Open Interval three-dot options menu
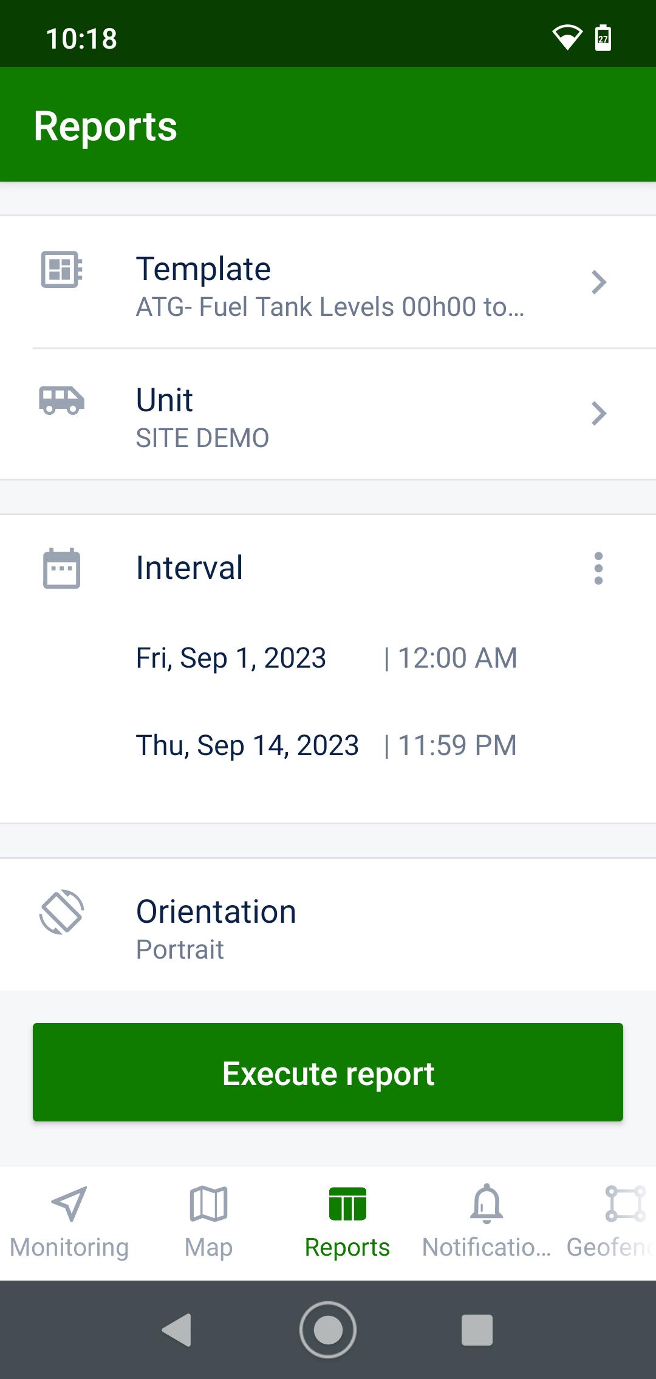656x1379 pixels. click(x=598, y=569)
